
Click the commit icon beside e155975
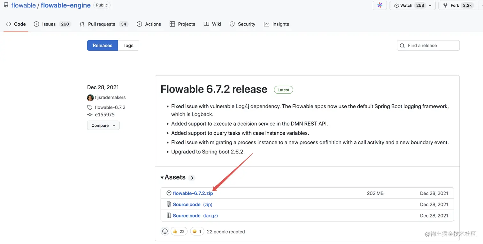coord(90,114)
